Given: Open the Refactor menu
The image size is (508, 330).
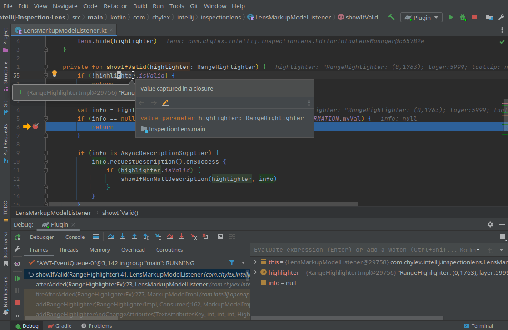Looking at the screenshot, I should click(115, 6).
